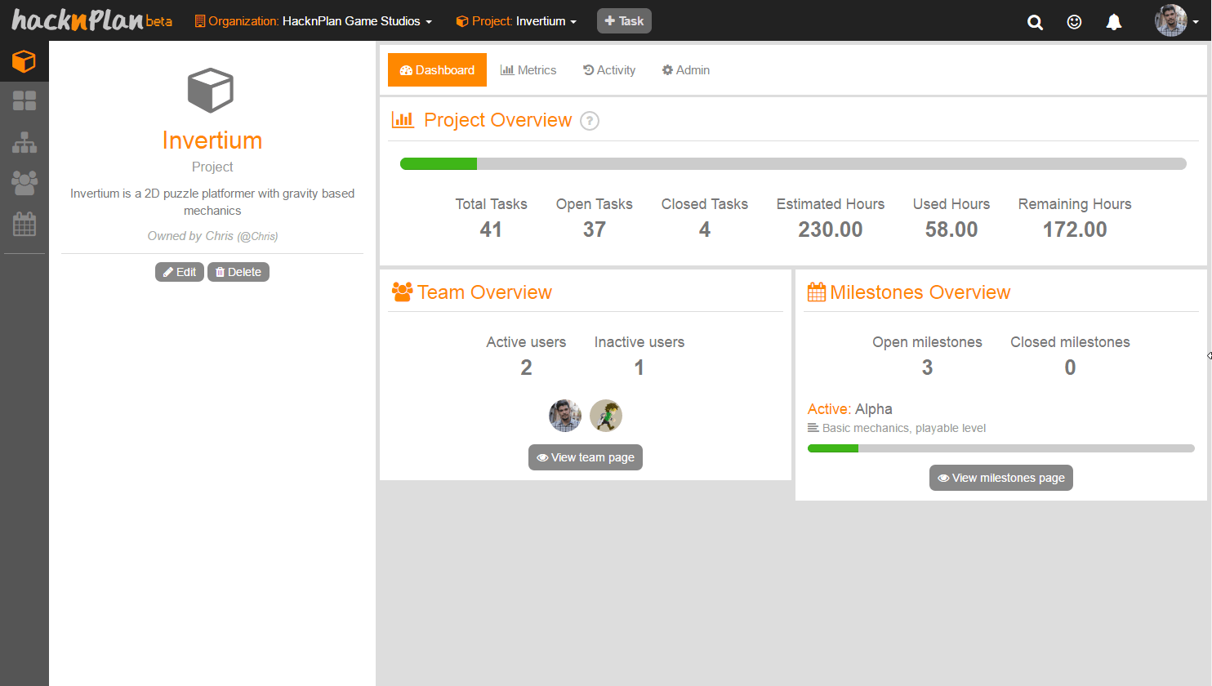Image resolution: width=1212 pixels, height=686 pixels.
Task: Click the add Task button
Action: (624, 21)
